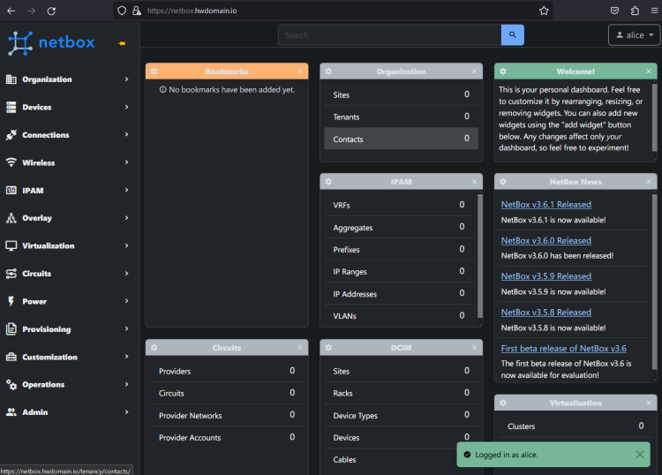The width and height of the screenshot is (662, 475).
Task: Expand the Admin sidebar menu
Action: (68, 412)
